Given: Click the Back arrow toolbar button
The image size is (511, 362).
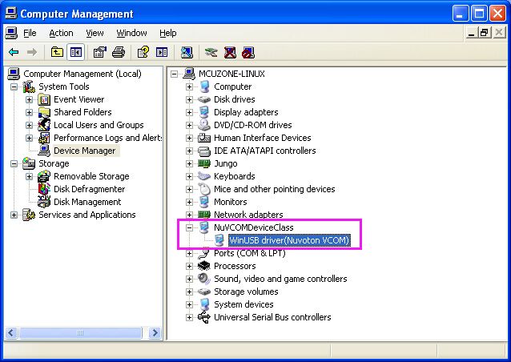Looking at the screenshot, I should 14,52.
